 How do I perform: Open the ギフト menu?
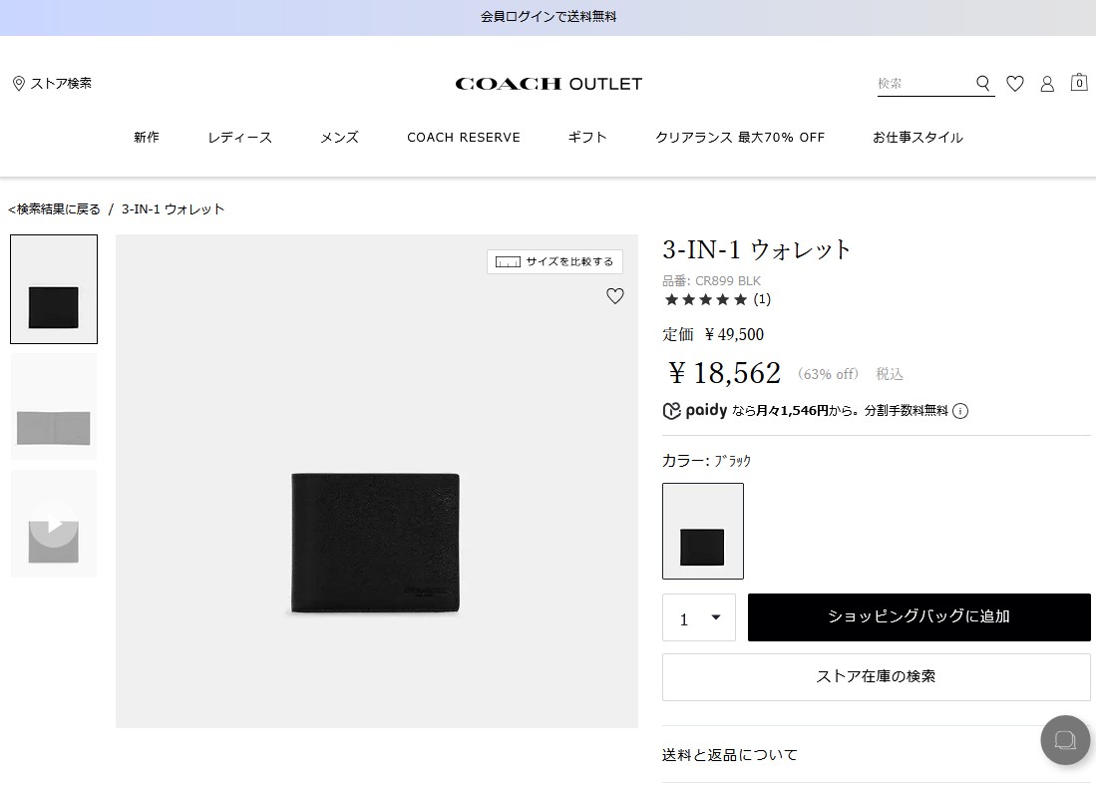point(587,137)
